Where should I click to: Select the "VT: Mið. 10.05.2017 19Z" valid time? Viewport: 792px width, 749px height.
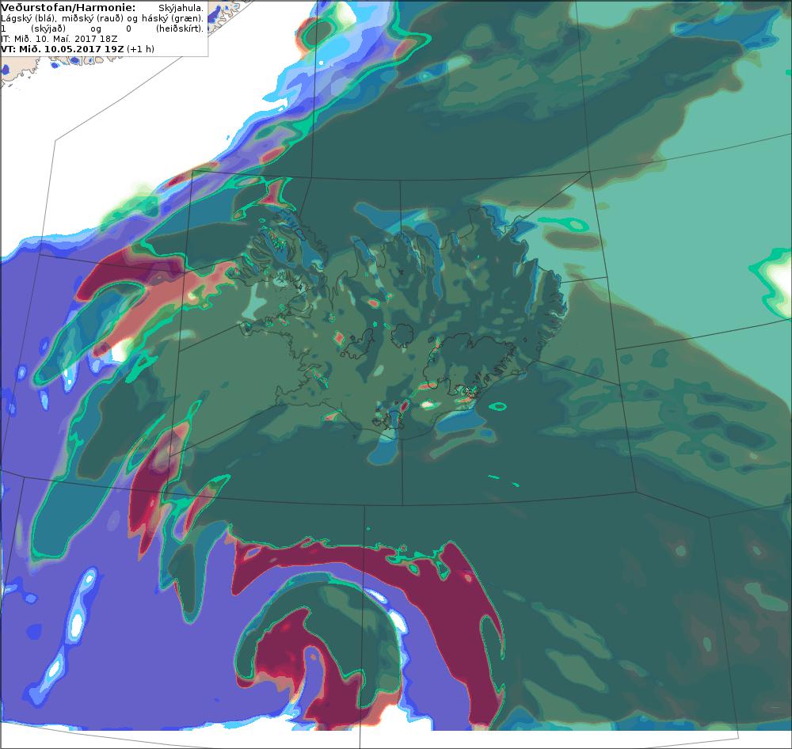[63, 49]
